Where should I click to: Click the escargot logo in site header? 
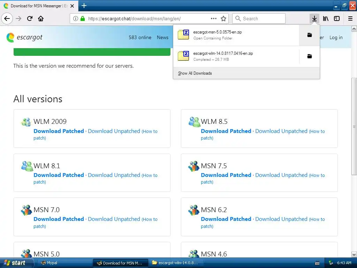click(24, 37)
